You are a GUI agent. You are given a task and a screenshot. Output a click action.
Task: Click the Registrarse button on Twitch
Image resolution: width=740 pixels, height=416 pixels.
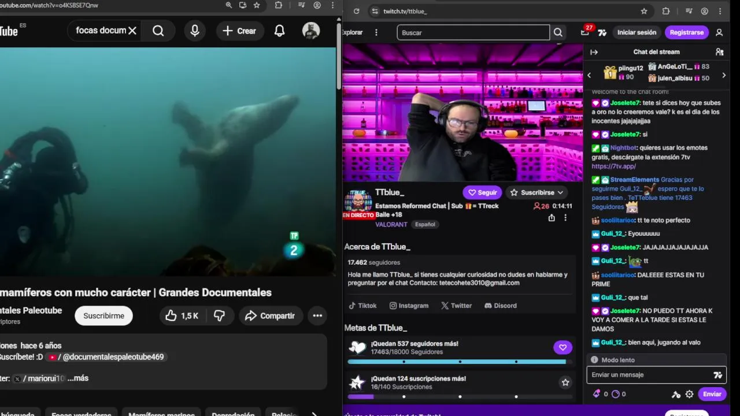[687, 32]
